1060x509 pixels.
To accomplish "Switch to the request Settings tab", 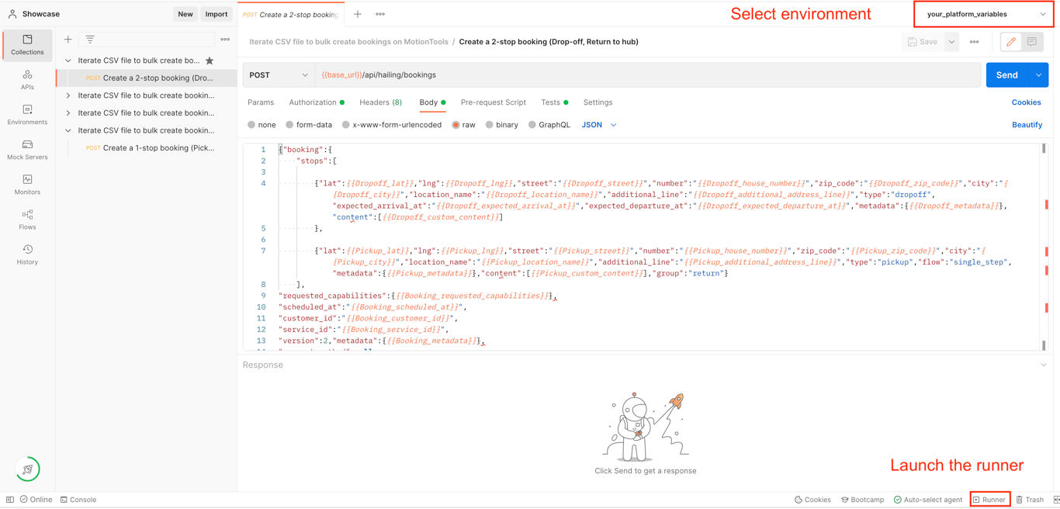I will [598, 102].
